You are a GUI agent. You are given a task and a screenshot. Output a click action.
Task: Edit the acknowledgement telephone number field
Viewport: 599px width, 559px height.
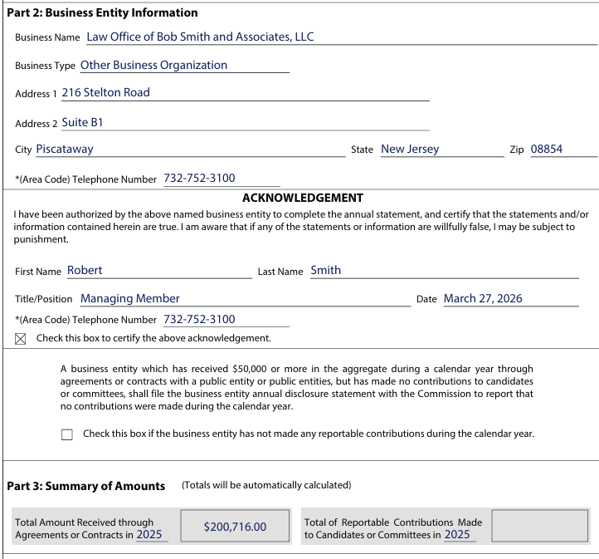tap(226, 319)
